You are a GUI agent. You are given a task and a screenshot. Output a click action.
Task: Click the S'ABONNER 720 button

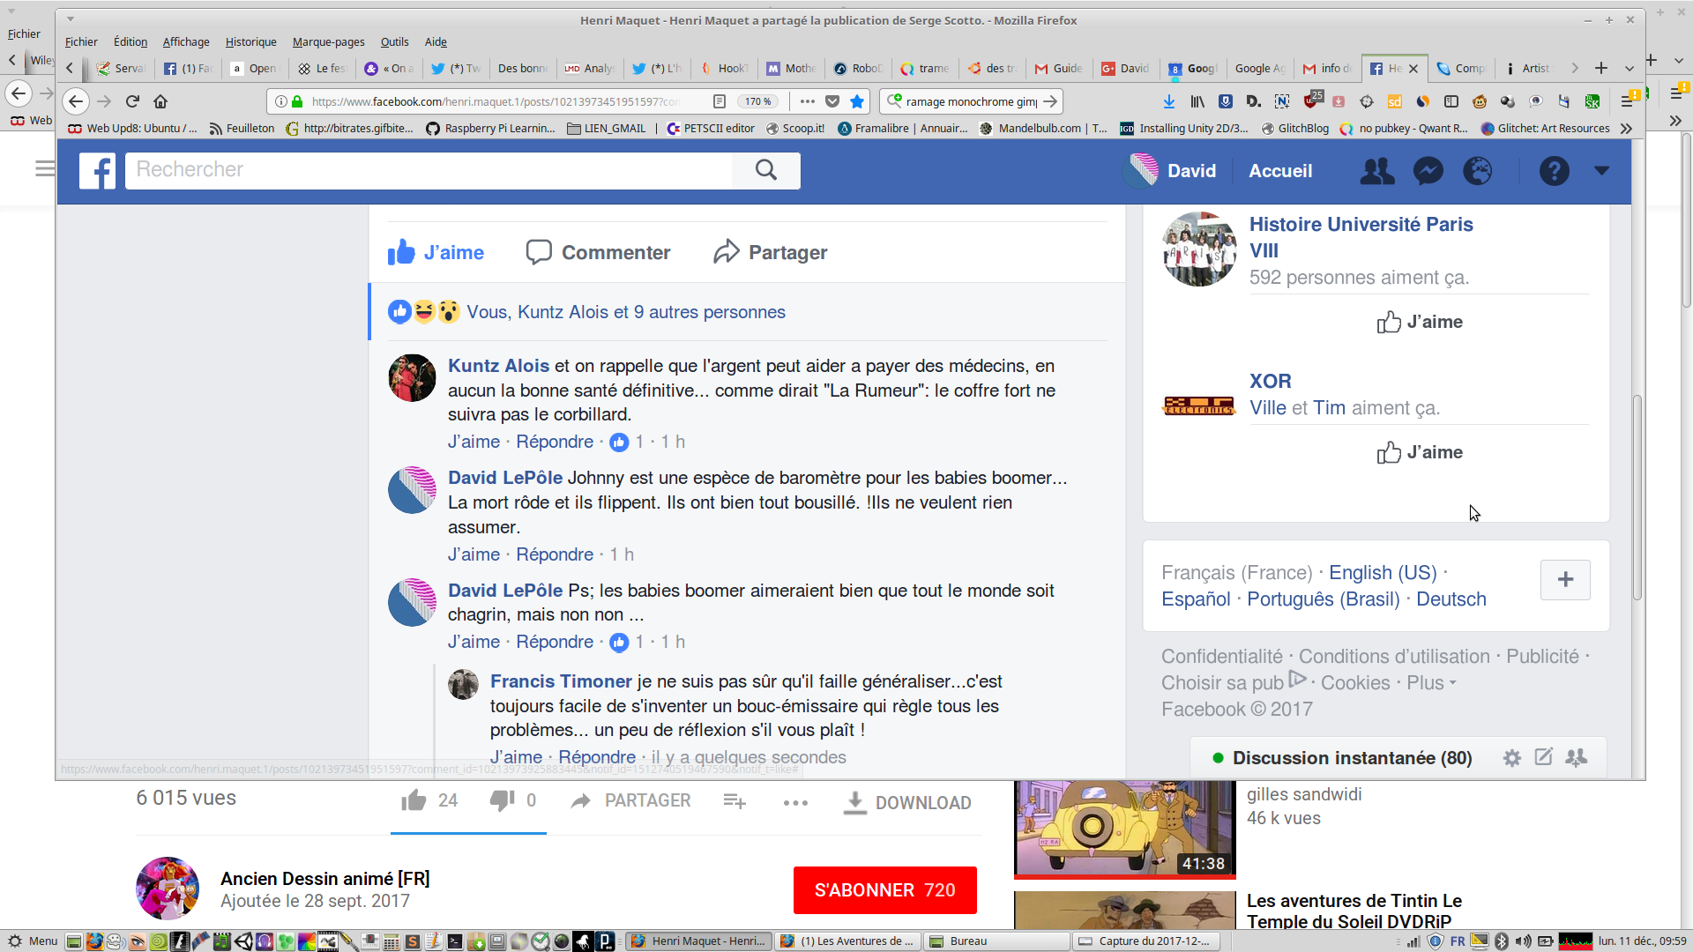[884, 890]
